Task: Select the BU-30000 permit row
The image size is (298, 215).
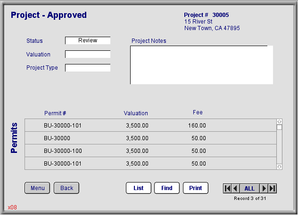Action: (151, 138)
